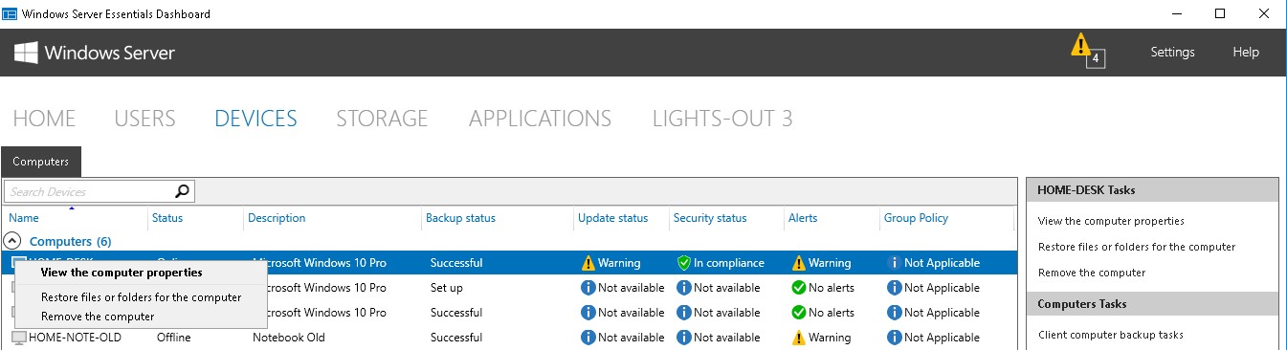Sort by the Backup status column header
Image resolution: width=1287 pixels, height=350 pixels.
tap(460, 218)
